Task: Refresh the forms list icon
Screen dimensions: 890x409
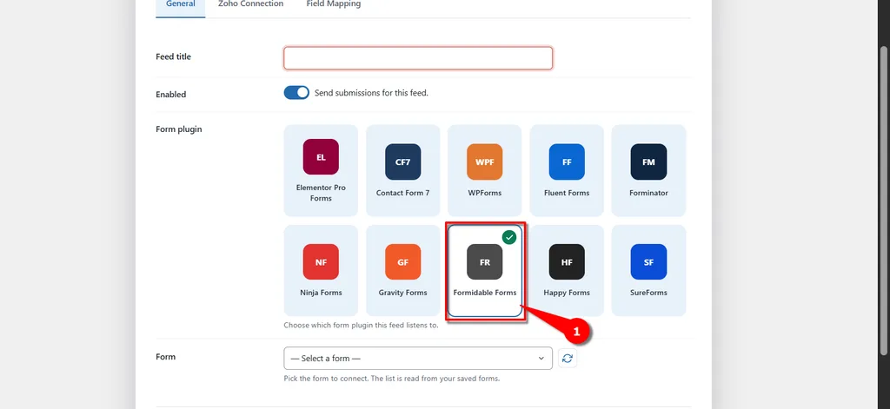Action: (568, 358)
